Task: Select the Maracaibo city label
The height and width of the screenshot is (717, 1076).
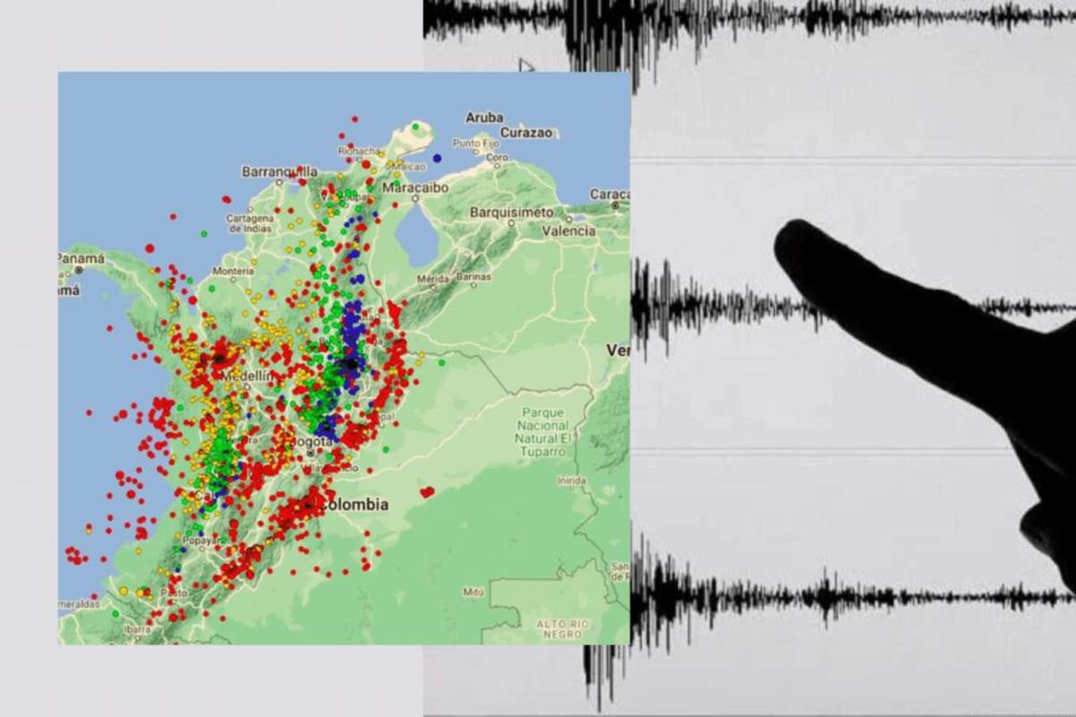Action: [414, 188]
